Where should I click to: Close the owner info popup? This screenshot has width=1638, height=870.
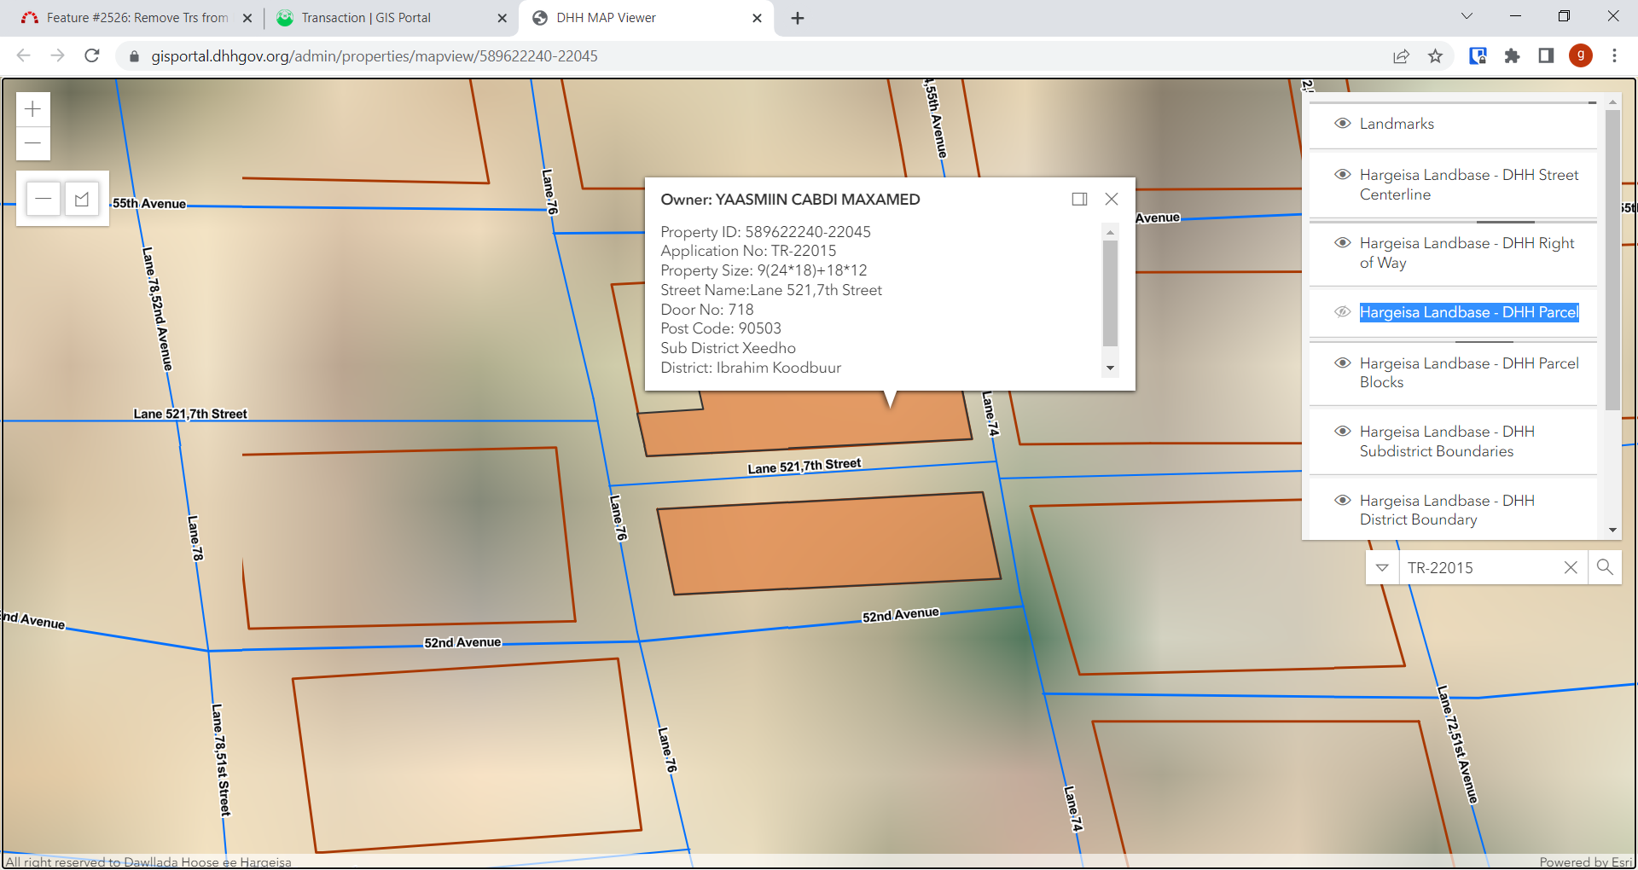point(1112,199)
